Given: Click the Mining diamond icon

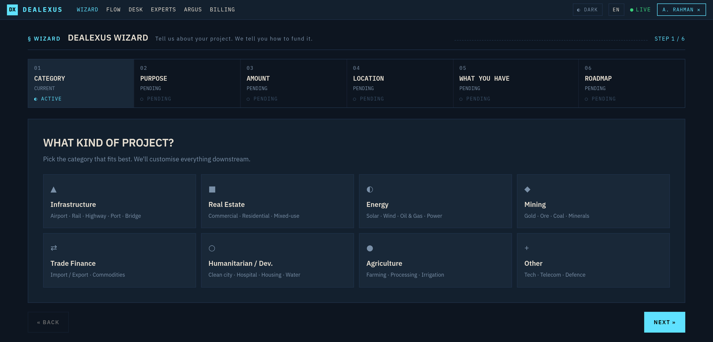Looking at the screenshot, I should pos(528,190).
